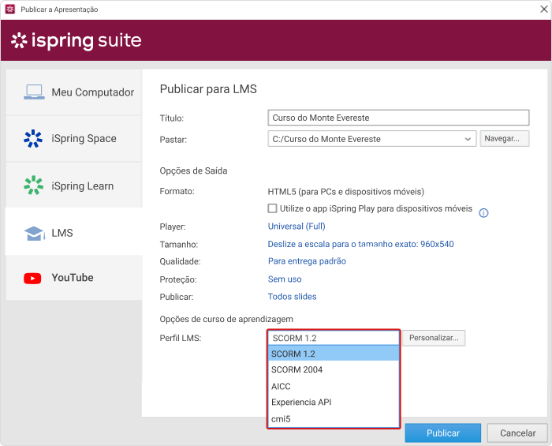The image size is (552, 446).
Task: Switch to the Meu Computador tab
Action: pyautogui.click(x=74, y=92)
